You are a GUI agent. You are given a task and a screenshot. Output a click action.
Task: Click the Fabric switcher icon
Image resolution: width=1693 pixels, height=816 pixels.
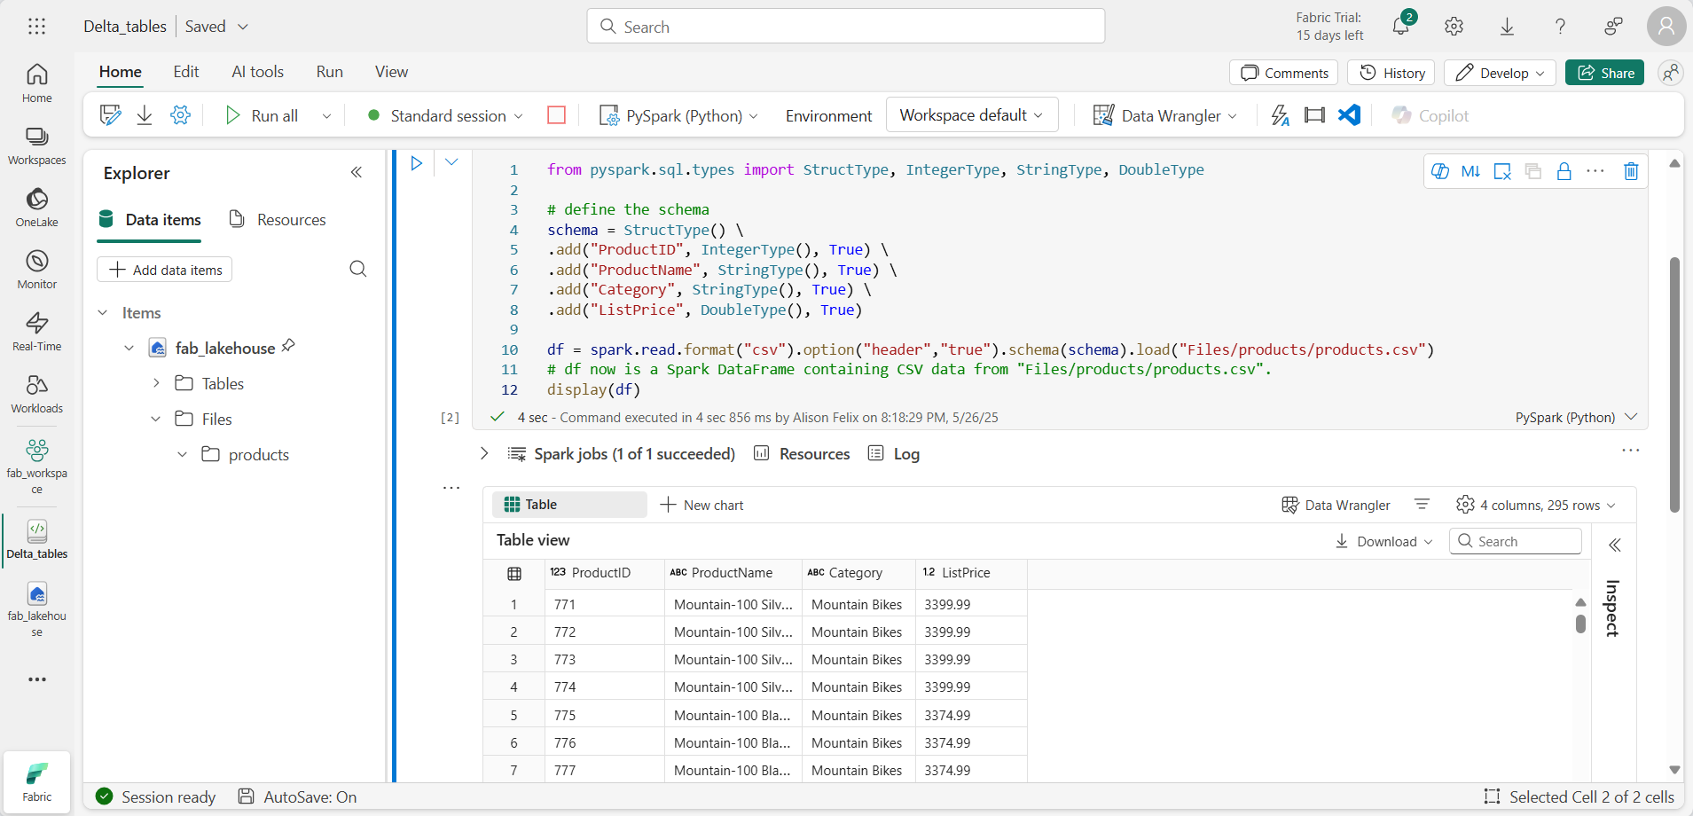pos(36,781)
